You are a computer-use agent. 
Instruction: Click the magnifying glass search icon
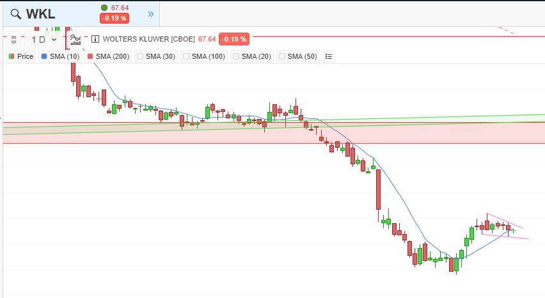(15, 14)
